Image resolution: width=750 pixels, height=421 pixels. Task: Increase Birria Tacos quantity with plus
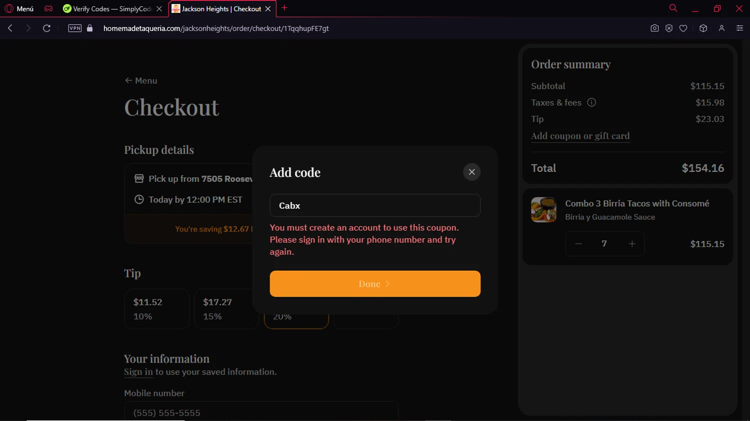coord(632,244)
